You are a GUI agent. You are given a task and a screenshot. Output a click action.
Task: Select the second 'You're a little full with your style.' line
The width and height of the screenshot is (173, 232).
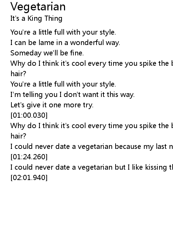[63, 84]
